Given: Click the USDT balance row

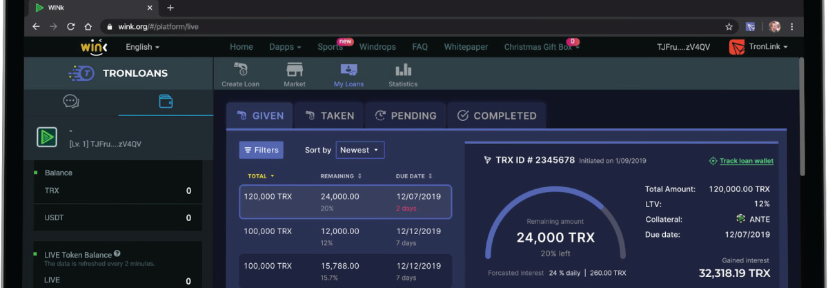Looking at the screenshot, I should (x=117, y=218).
